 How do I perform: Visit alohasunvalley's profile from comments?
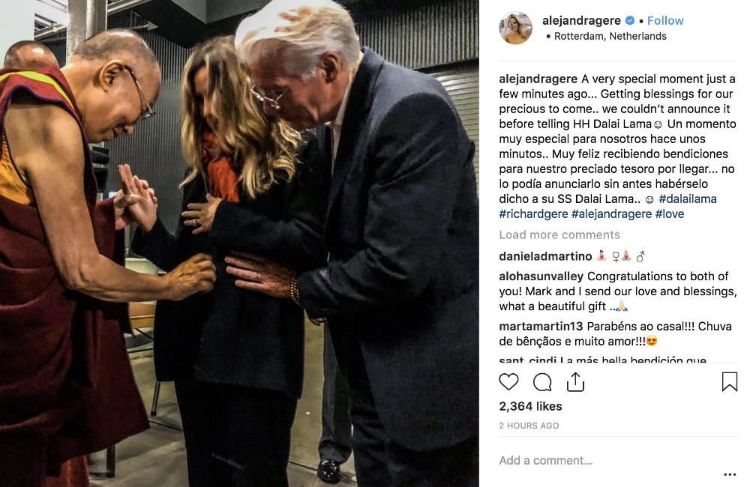(541, 276)
